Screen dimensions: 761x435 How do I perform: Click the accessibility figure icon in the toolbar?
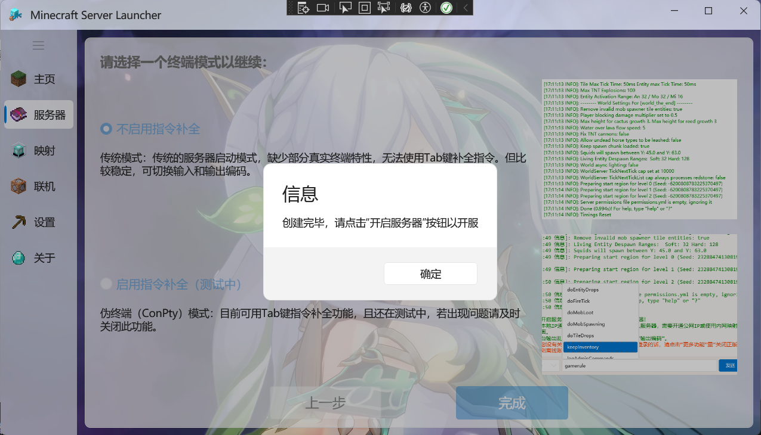point(426,8)
